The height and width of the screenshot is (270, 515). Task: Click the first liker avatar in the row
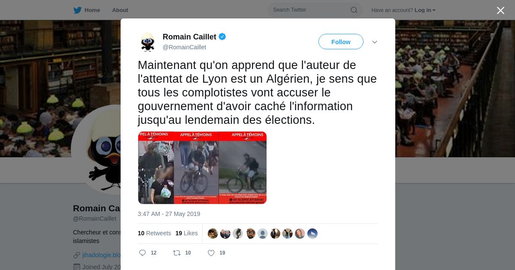pyautogui.click(x=213, y=234)
